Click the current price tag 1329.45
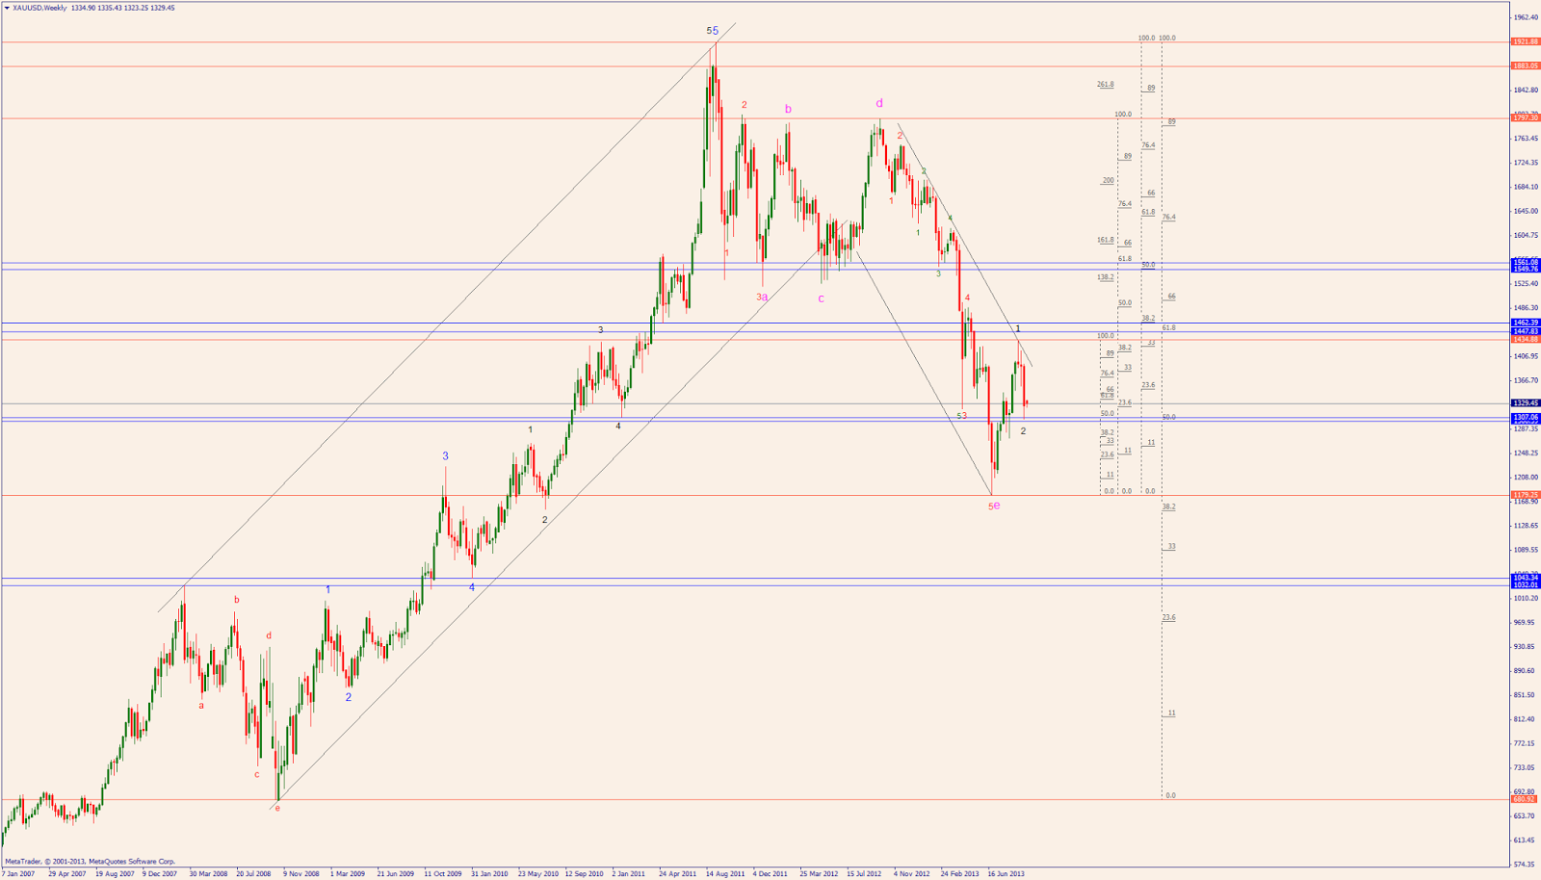Viewport: 1541px width, 880px height. [1526, 403]
